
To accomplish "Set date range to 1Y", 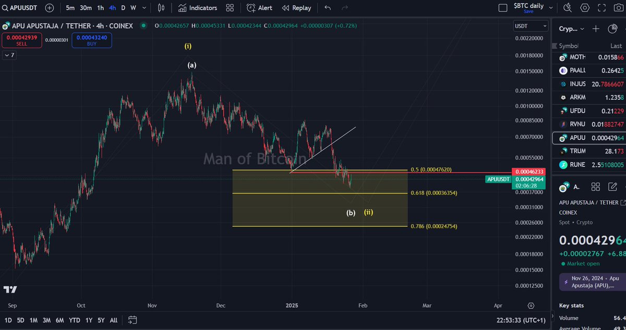I will coord(89,320).
